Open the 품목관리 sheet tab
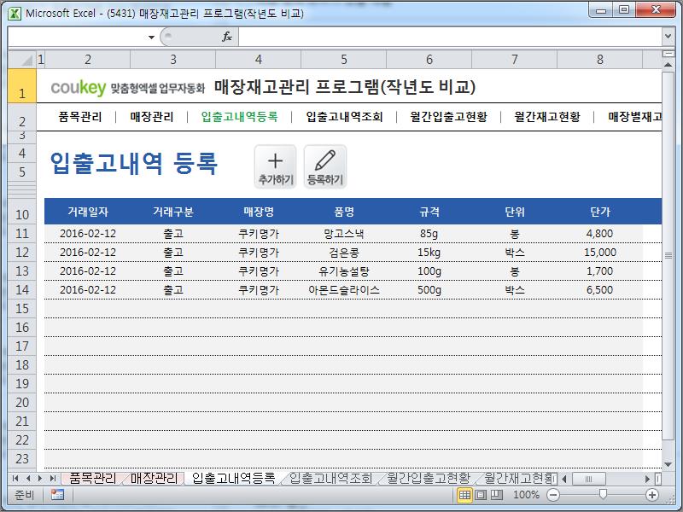The image size is (683, 512). point(92,478)
